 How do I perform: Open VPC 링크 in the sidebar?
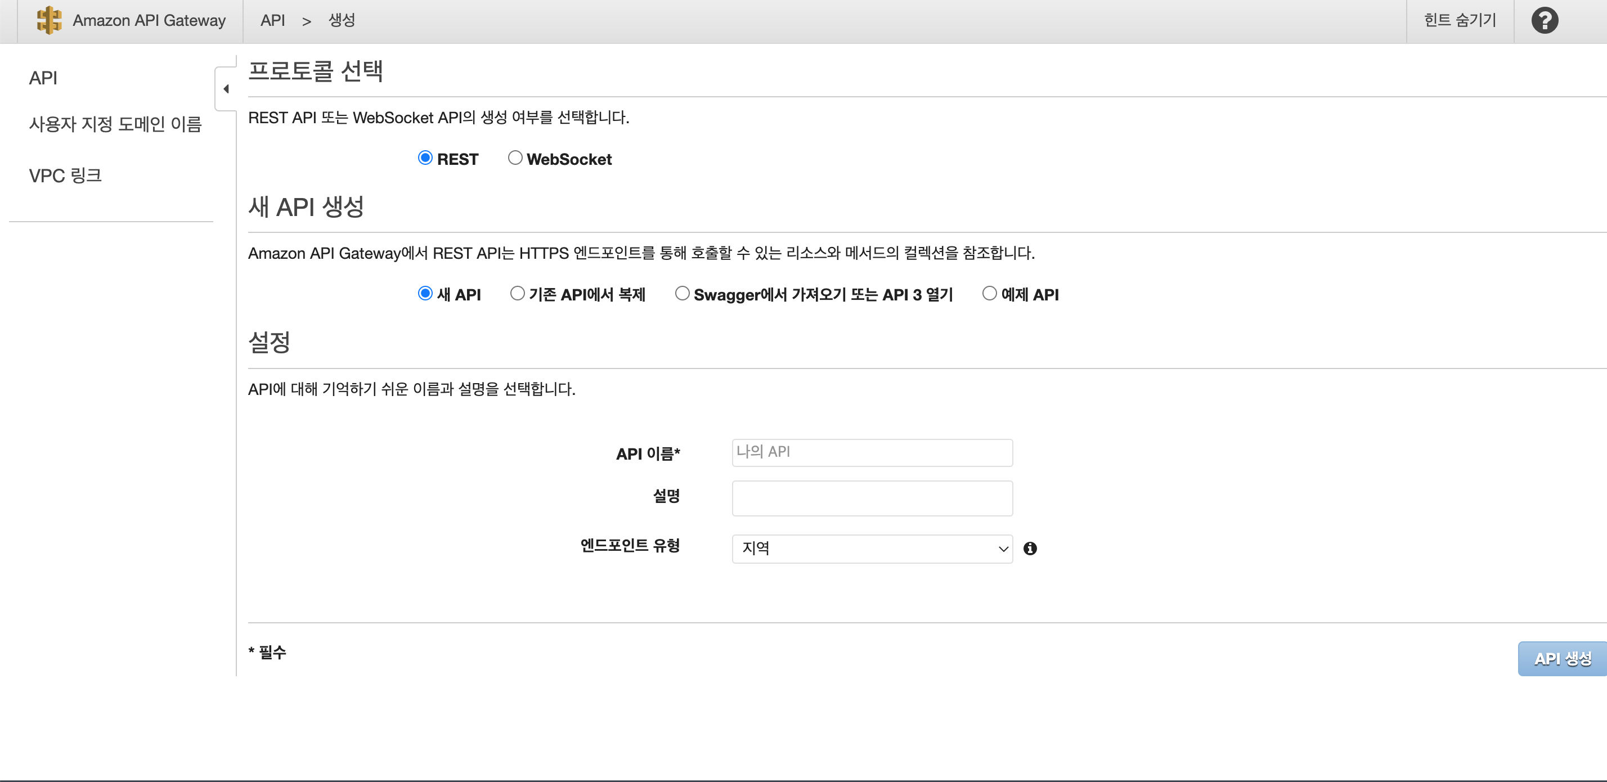point(65,175)
